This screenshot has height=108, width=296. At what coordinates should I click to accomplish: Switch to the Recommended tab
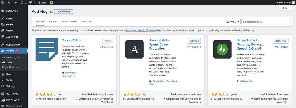click(69, 21)
